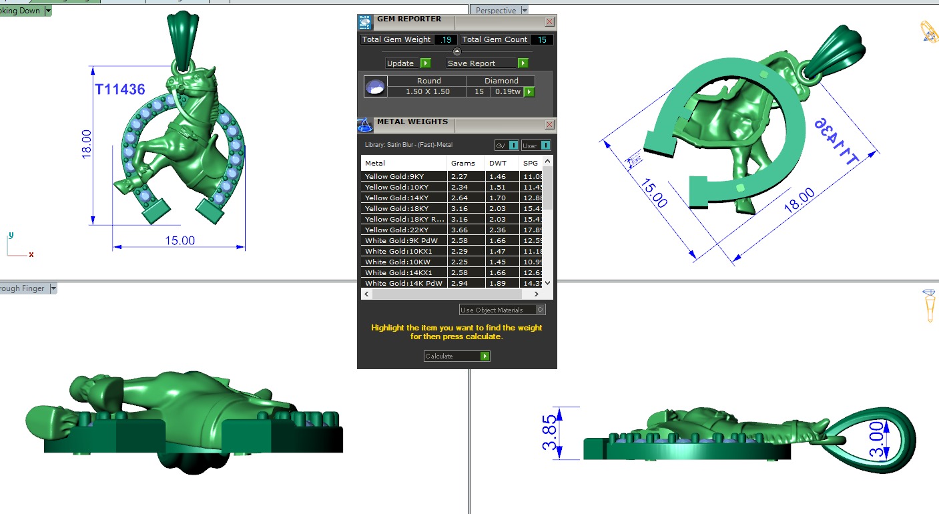Toggle the User library switch

tap(545, 146)
